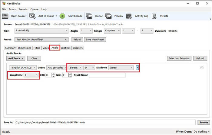Viewport: 212px width, 135px height.
Task: Click the Open Source label
Action: pyautogui.click(x=18, y=16)
